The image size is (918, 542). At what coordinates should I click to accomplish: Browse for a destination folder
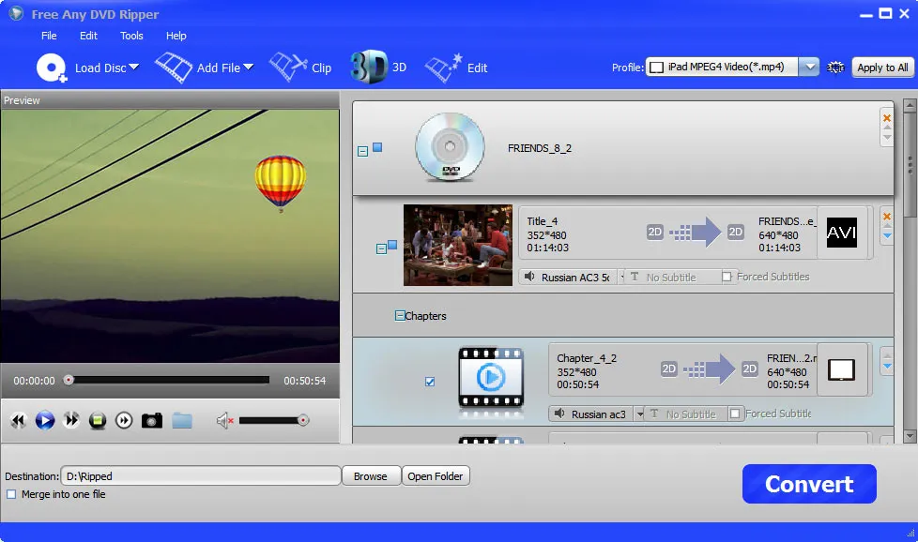[x=371, y=475]
